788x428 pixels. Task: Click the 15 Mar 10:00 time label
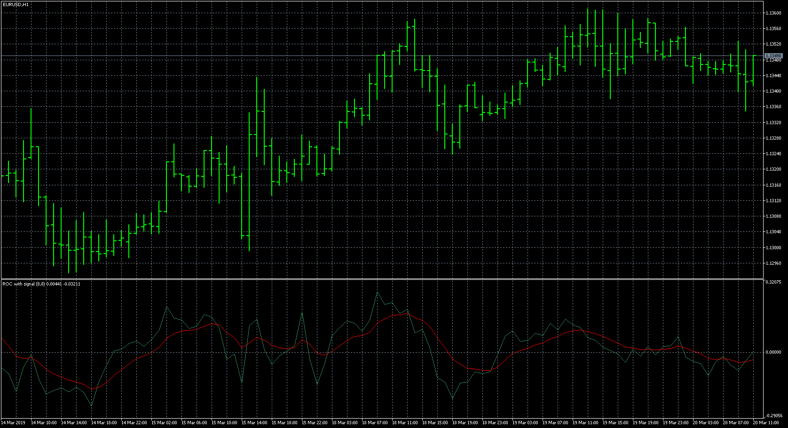click(x=224, y=423)
